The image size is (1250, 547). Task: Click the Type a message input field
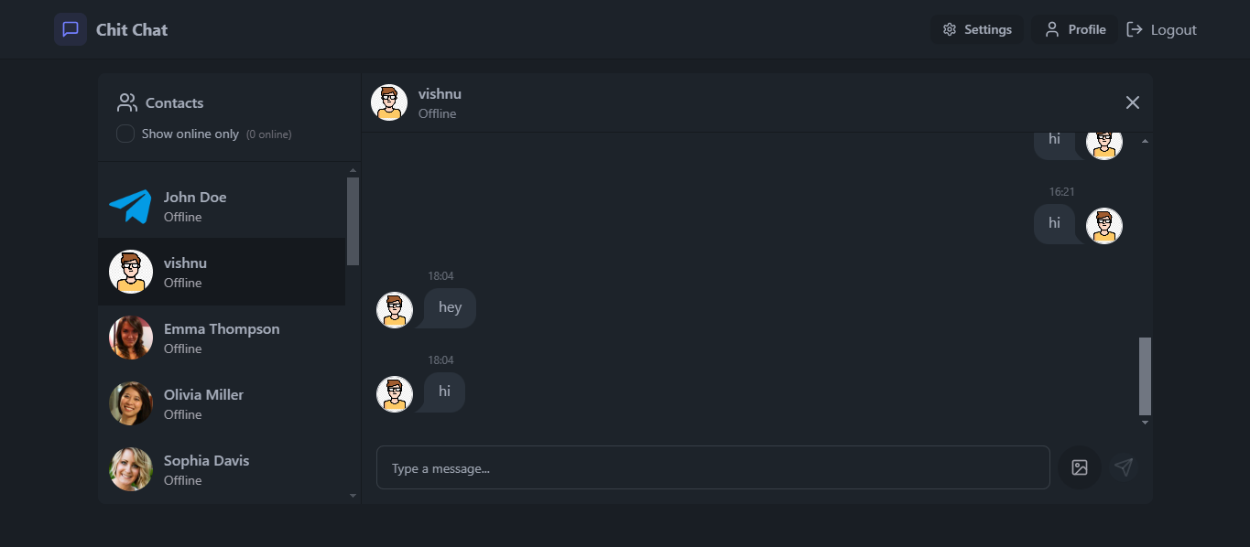712,467
